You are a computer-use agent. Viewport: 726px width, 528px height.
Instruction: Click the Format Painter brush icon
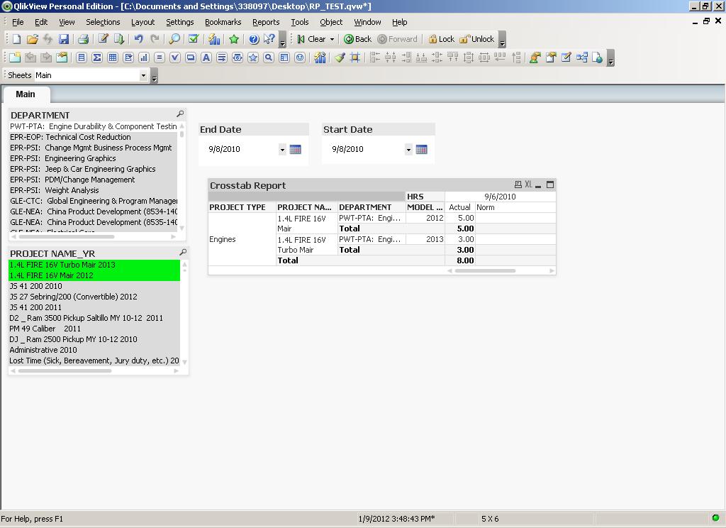[x=340, y=58]
